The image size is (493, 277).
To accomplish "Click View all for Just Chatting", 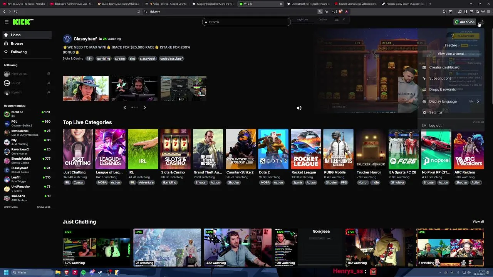I will pos(478,222).
